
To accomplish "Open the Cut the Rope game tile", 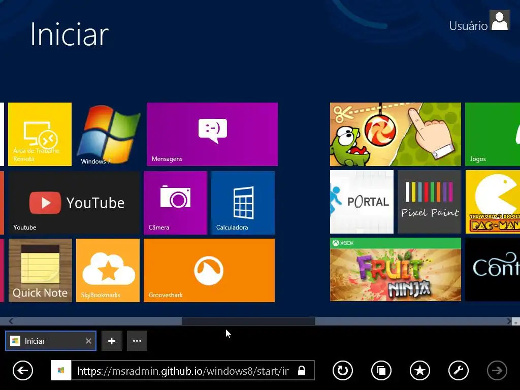I will coord(395,134).
